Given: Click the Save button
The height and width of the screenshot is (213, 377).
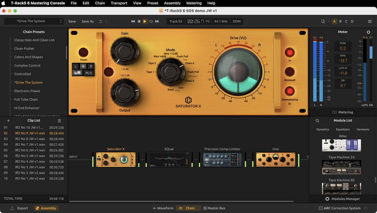Looking at the screenshot, I should 72,21.
